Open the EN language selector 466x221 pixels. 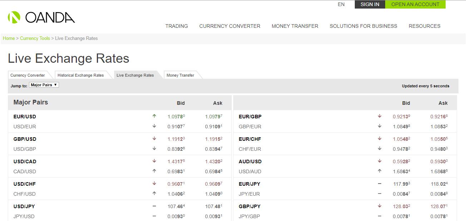pos(341,4)
